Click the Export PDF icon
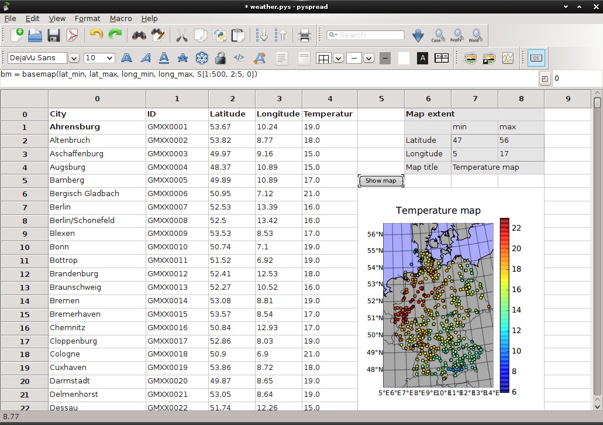This screenshot has height=425, width=603. pyautogui.click(x=73, y=36)
